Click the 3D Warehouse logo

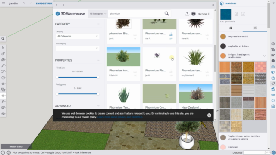click(x=70, y=14)
